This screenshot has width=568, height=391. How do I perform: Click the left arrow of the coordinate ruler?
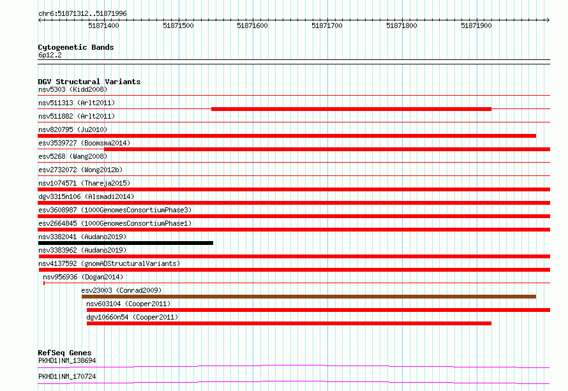pyautogui.click(x=40, y=20)
